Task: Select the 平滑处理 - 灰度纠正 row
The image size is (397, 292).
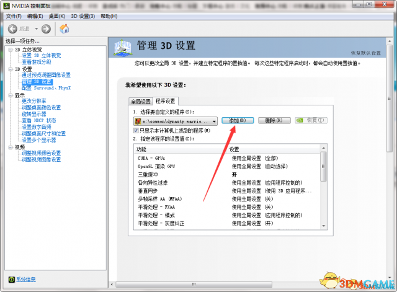Action: (x=227, y=223)
